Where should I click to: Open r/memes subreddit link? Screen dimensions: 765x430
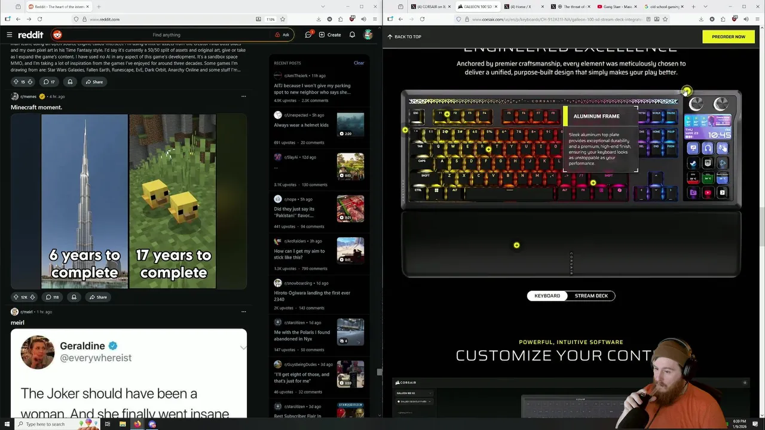28,96
